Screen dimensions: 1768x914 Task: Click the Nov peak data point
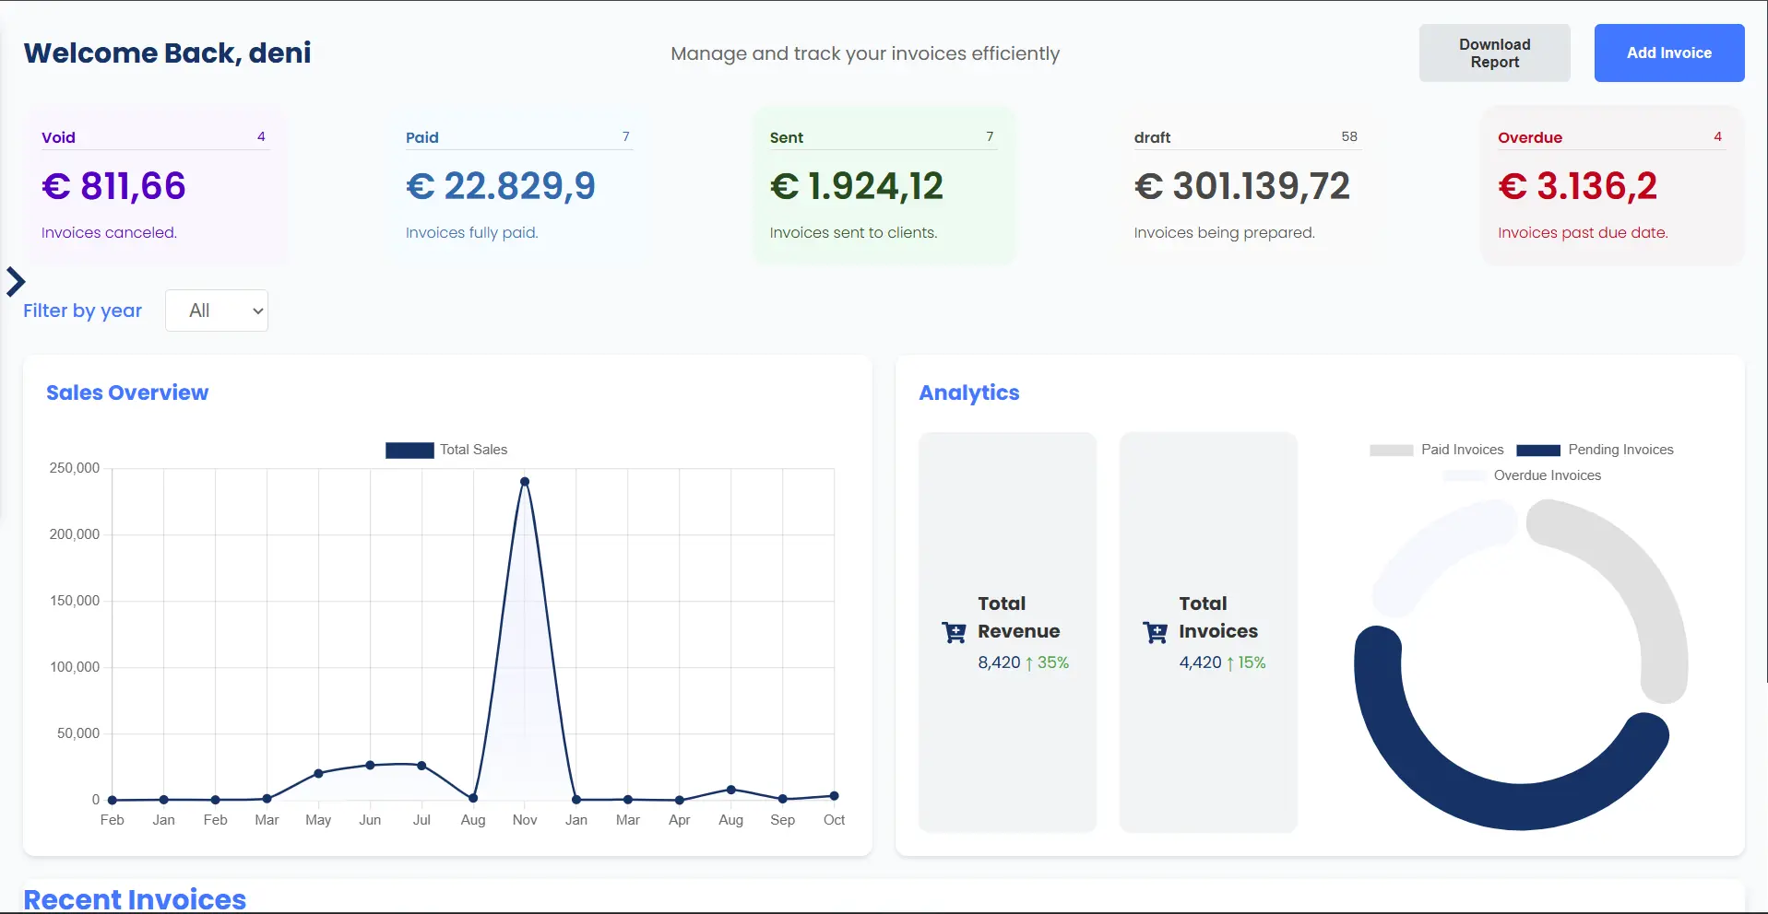click(525, 481)
